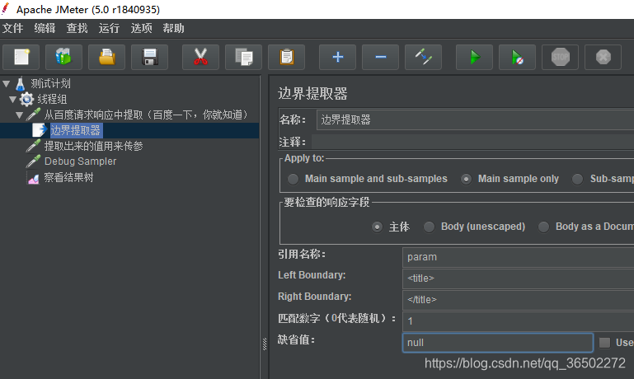Collapse all nodes with minus icon
Image resolution: width=634 pixels, height=379 pixels.
380,57
